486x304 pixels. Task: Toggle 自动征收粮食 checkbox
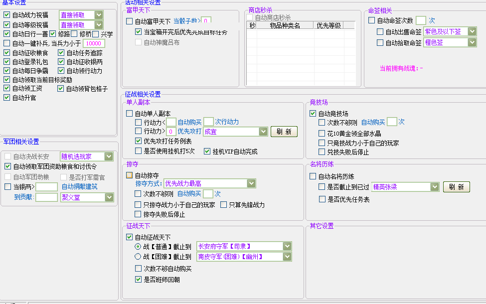click(x=7, y=53)
